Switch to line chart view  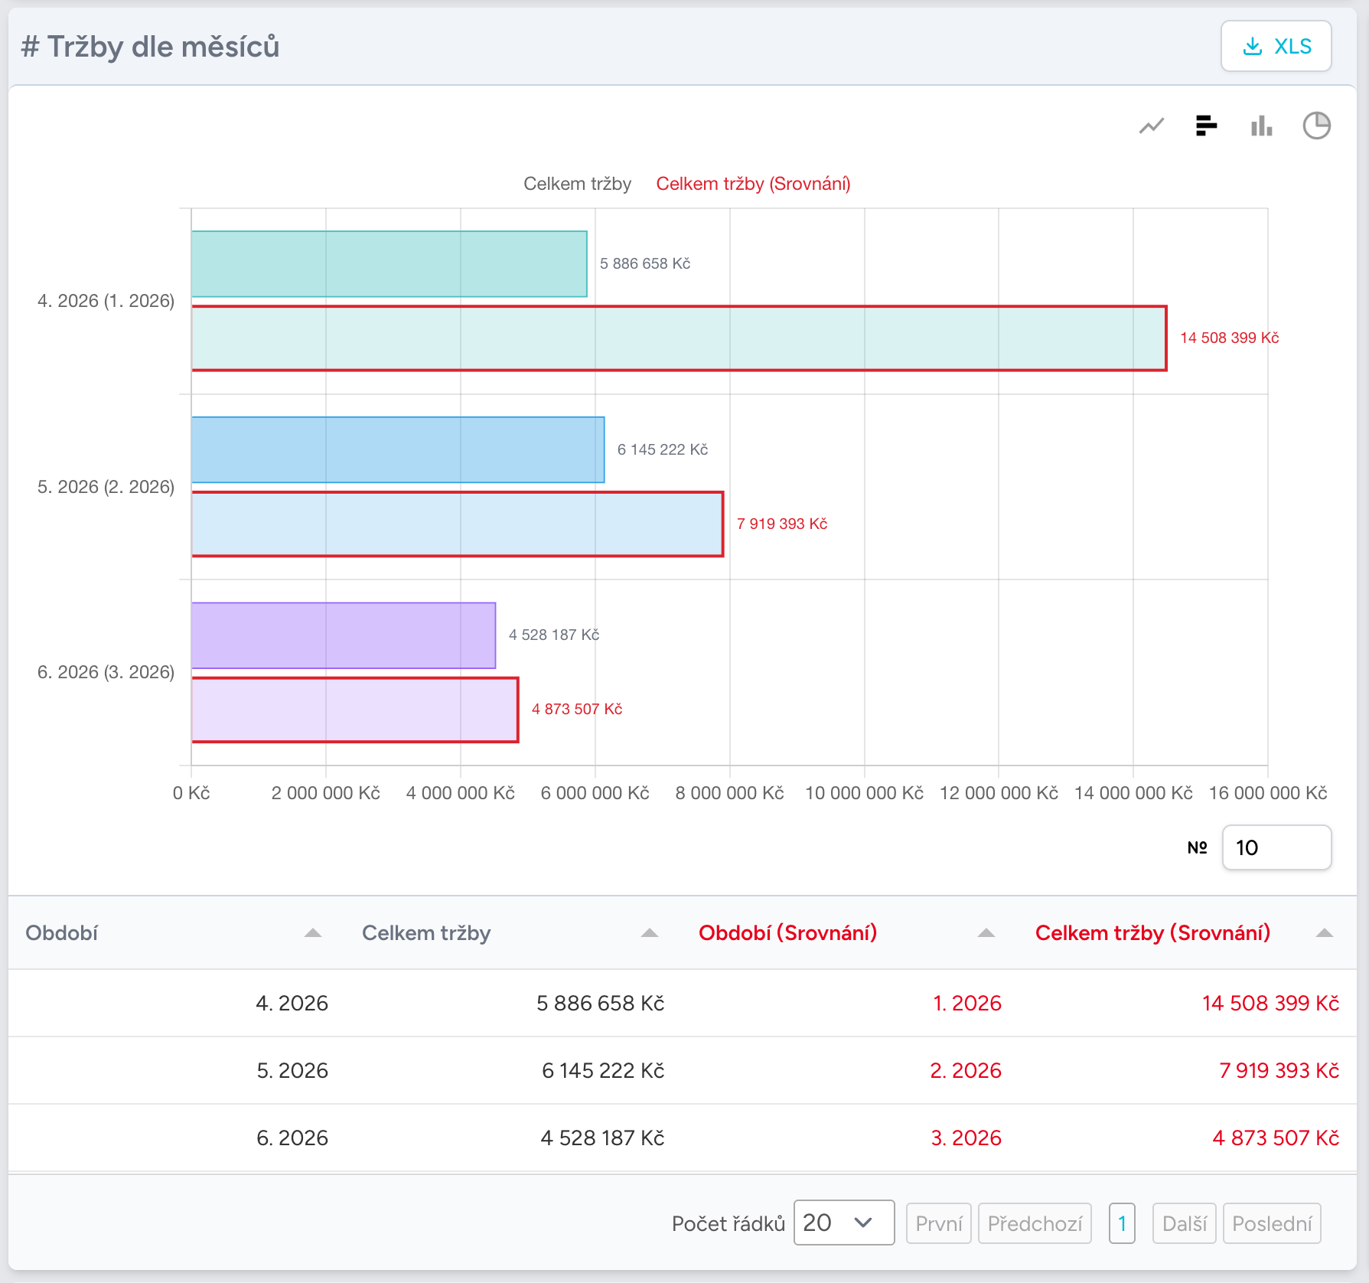pos(1151,126)
